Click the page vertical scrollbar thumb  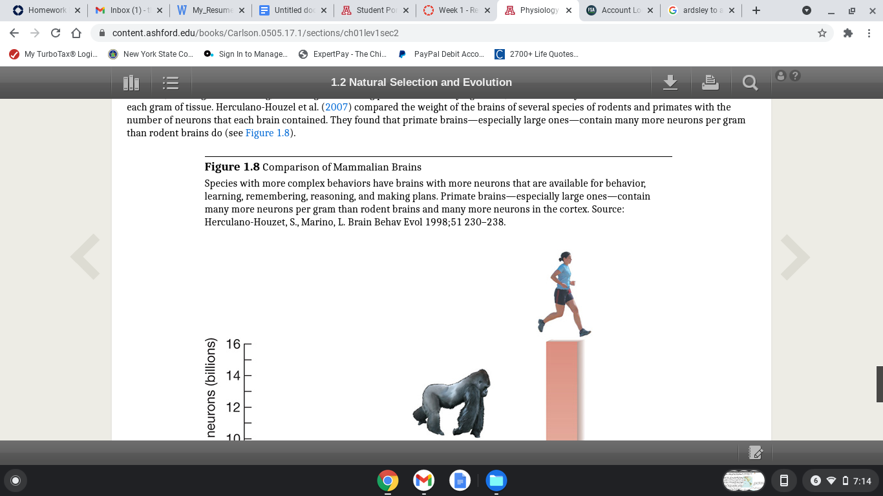pos(879,384)
